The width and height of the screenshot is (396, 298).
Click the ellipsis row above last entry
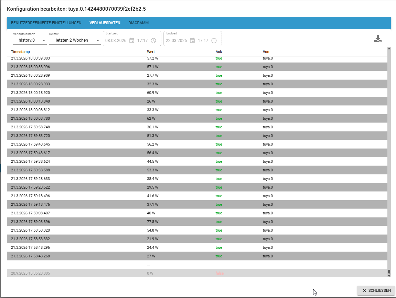click(197, 265)
